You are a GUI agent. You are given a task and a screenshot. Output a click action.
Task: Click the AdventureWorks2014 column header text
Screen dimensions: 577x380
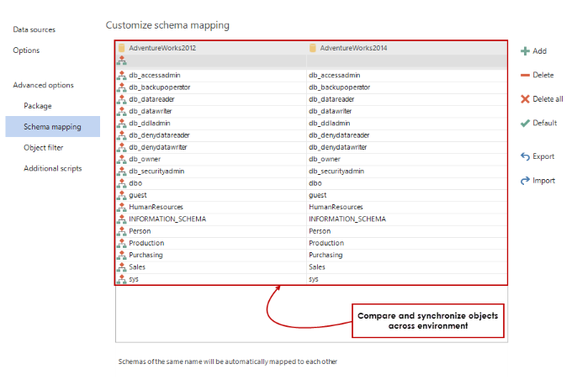(353, 48)
